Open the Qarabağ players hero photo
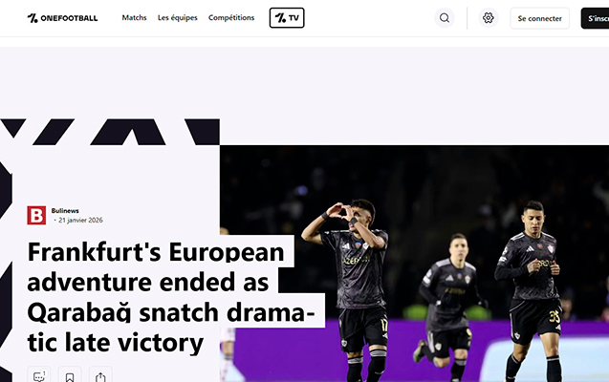Image resolution: width=609 pixels, height=382 pixels. 414,264
